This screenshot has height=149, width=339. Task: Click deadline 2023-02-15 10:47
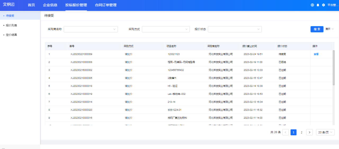click(253, 78)
